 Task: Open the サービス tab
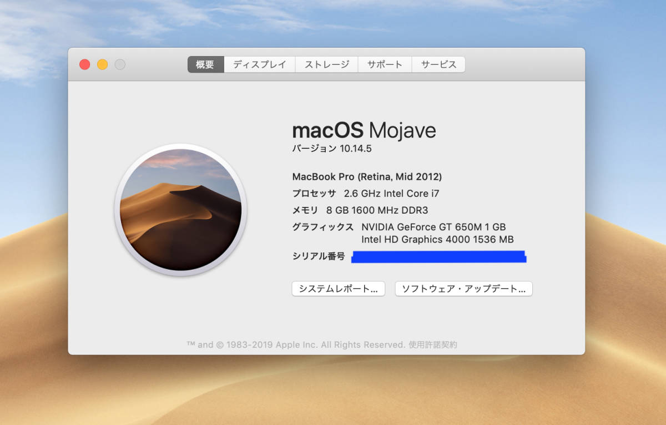click(438, 64)
